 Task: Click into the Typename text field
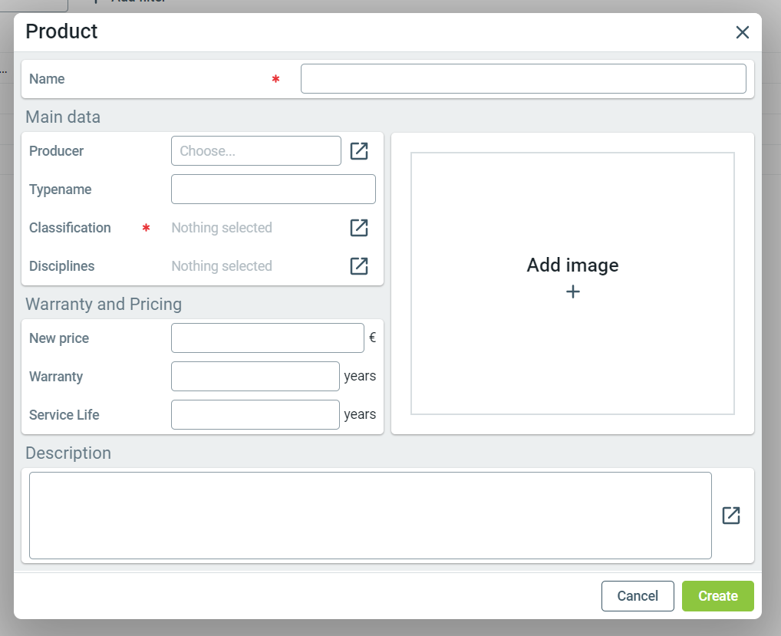tap(273, 189)
